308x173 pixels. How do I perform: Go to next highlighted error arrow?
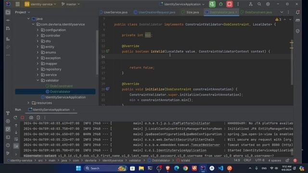click(x=290, y=19)
